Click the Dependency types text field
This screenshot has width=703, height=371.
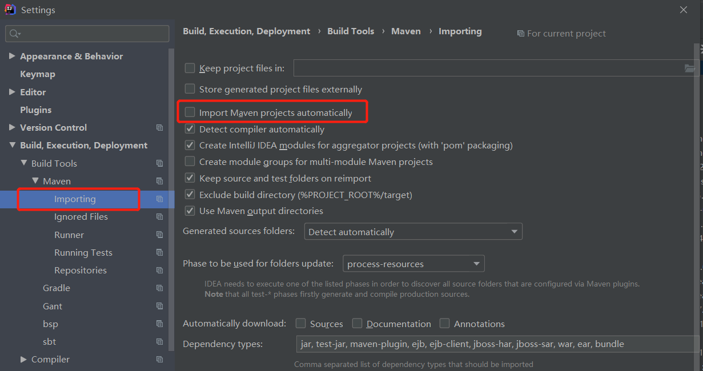[x=497, y=344]
